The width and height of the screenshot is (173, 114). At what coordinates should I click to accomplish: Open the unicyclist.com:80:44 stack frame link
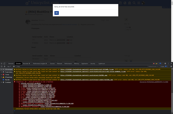(x=31, y=83)
